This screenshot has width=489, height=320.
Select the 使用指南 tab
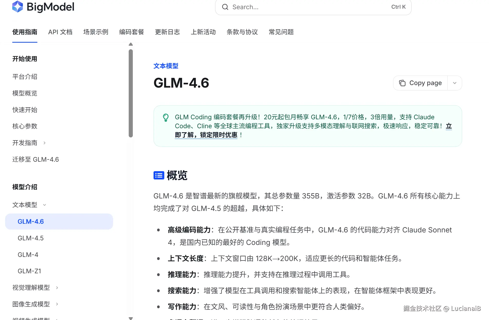25,32
